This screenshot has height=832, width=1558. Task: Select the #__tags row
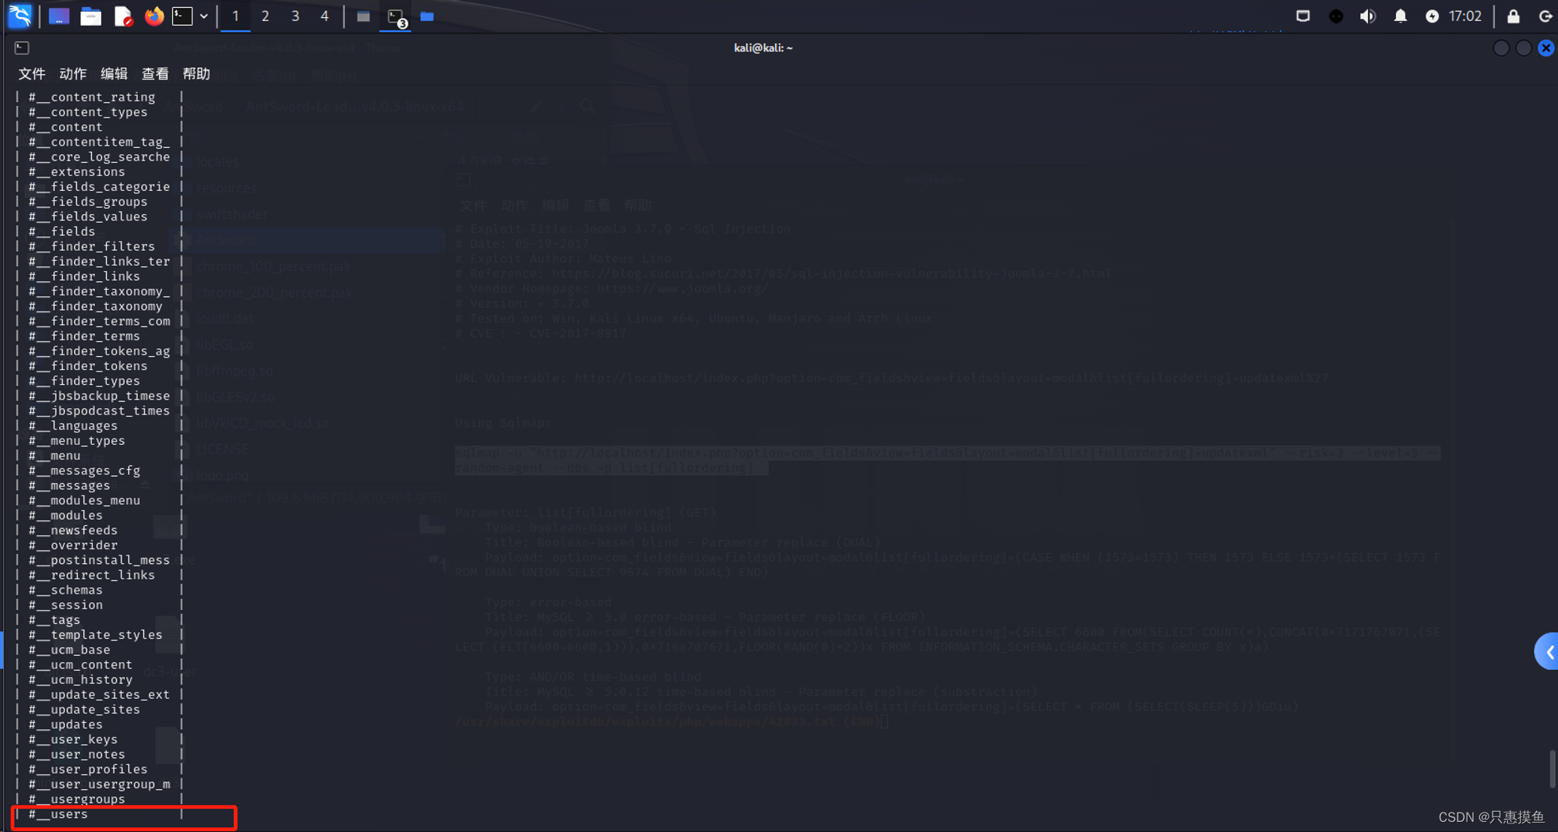(100, 620)
